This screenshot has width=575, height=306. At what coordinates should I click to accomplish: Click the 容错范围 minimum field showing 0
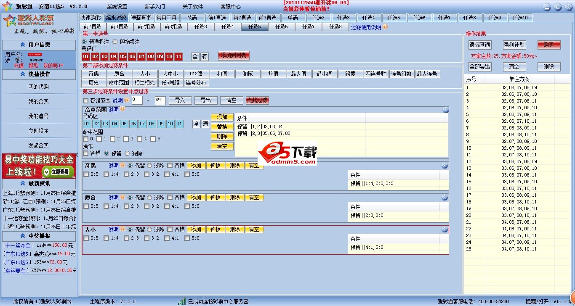pyautogui.click(x=137, y=100)
